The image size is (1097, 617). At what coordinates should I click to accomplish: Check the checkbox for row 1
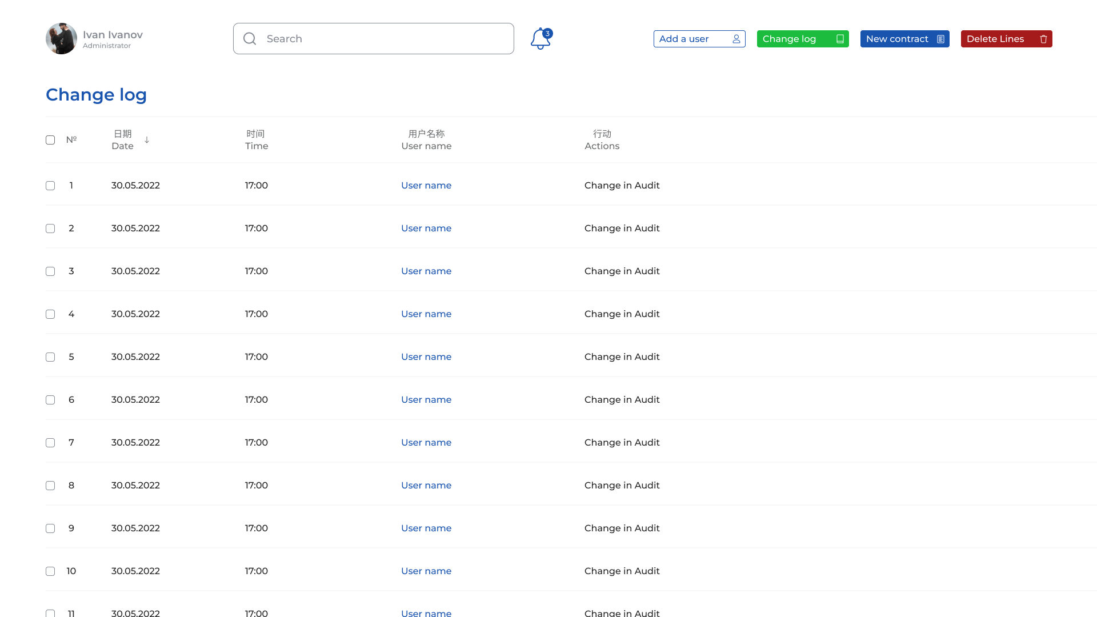click(50, 186)
